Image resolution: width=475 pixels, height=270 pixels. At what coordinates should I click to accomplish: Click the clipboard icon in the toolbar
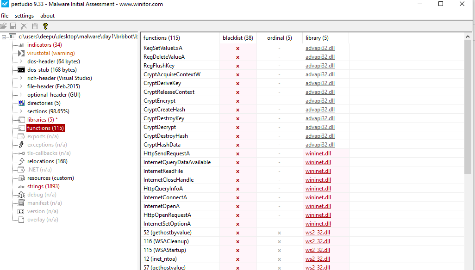[34, 26]
